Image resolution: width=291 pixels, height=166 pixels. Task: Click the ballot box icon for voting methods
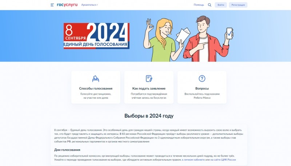click(96, 79)
